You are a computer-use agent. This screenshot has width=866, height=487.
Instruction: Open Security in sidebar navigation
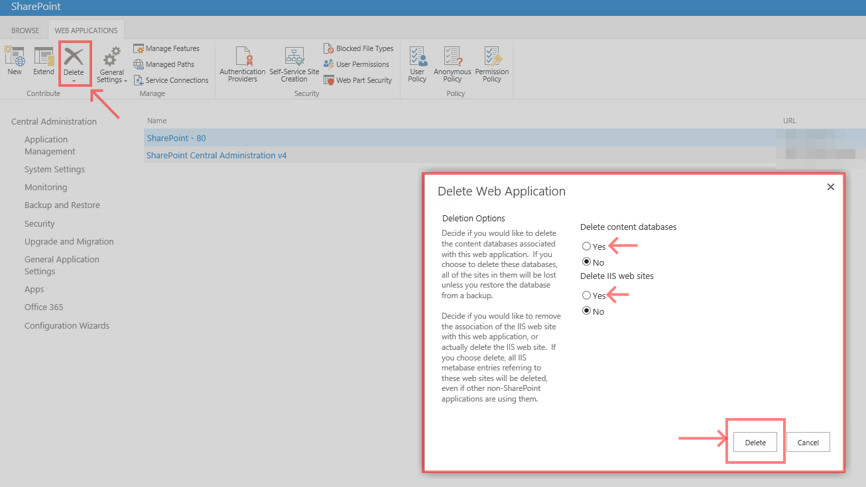(40, 223)
